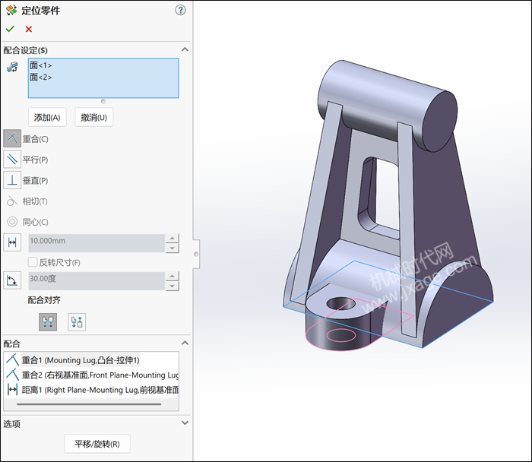Click the red X cancel icon
Image resolution: width=532 pixels, height=462 pixels.
(29, 29)
